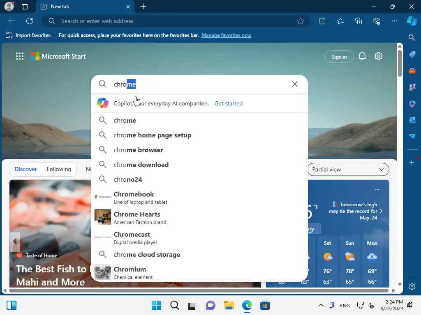
Task: Select the plain 'chrome' suggestion
Action: pos(199,120)
